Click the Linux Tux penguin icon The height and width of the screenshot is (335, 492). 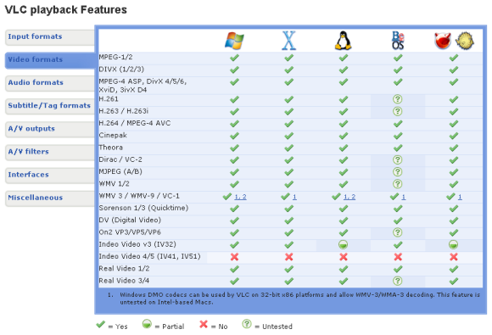click(343, 41)
